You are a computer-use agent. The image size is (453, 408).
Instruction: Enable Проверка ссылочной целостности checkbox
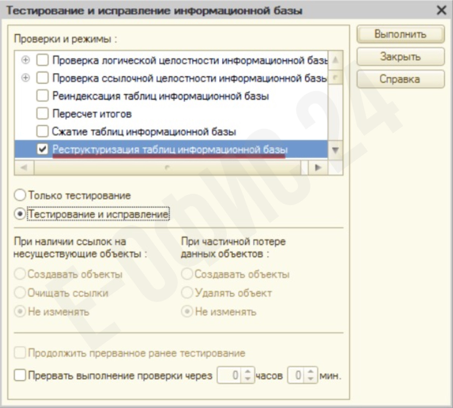[x=42, y=78]
